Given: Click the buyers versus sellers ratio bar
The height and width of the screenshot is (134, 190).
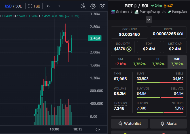Looking at the screenshot, I should [160, 112].
